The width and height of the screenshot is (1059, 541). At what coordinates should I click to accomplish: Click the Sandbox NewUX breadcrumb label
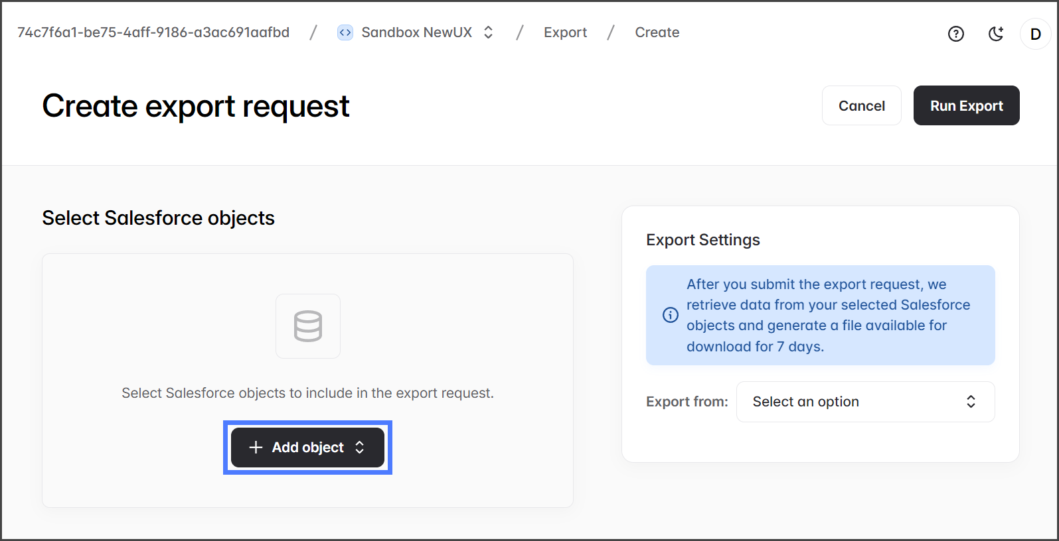click(416, 32)
